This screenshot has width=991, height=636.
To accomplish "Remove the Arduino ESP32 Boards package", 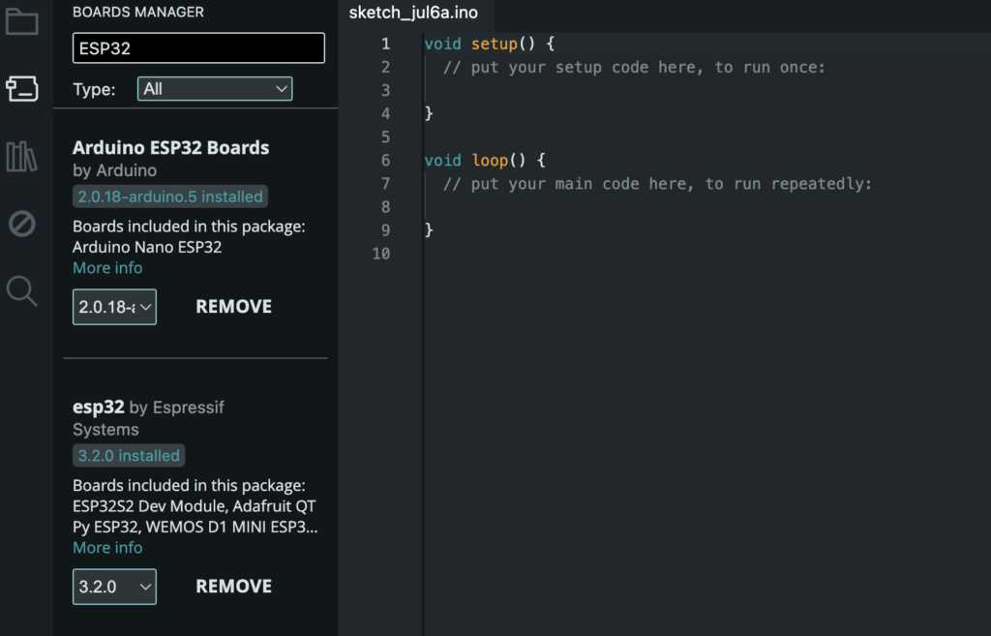I will point(234,307).
